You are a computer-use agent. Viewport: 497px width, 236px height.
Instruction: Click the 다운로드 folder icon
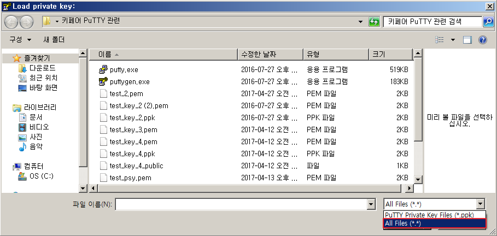click(22, 68)
